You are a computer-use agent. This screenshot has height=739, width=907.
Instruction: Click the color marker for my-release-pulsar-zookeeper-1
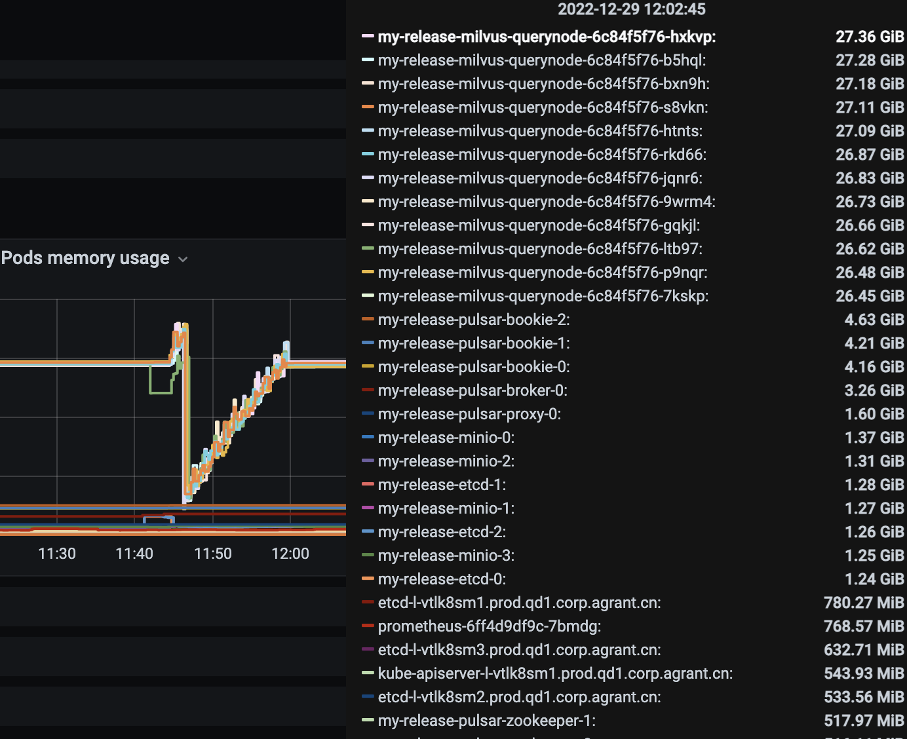[x=367, y=721]
